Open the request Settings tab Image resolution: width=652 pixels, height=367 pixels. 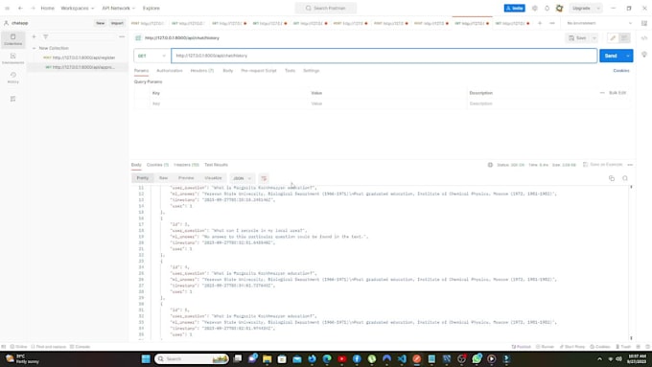[311, 71]
